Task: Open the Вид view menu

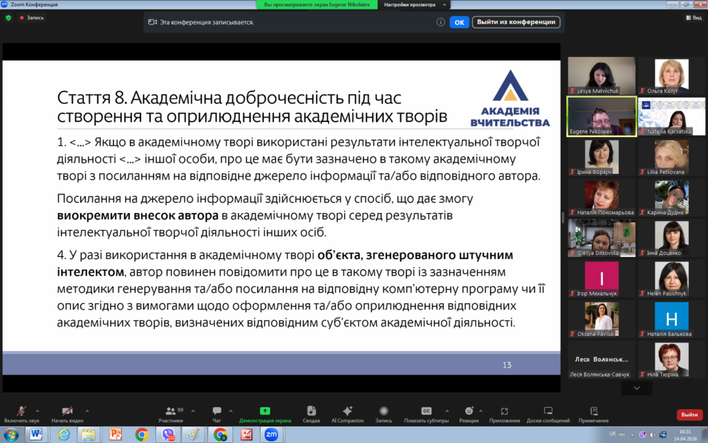Action: [693, 18]
